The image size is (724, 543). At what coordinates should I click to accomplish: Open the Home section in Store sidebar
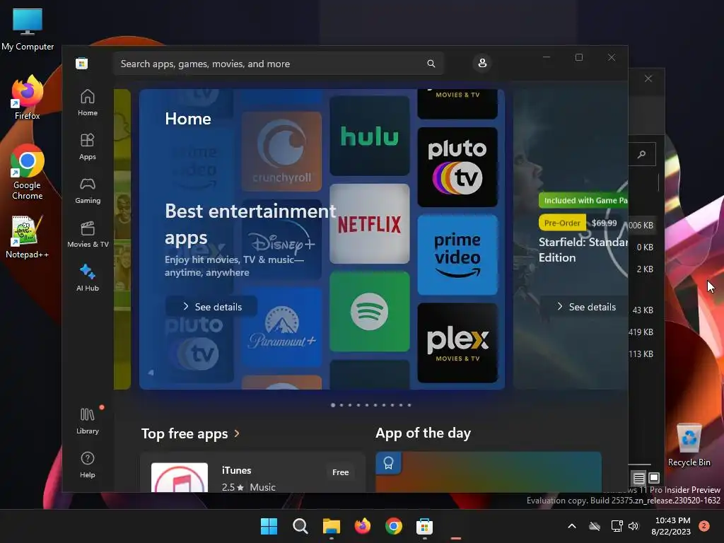pyautogui.click(x=87, y=103)
